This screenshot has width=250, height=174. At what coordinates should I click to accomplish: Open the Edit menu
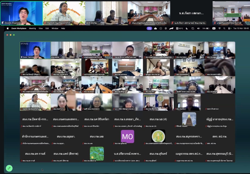[47, 28]
